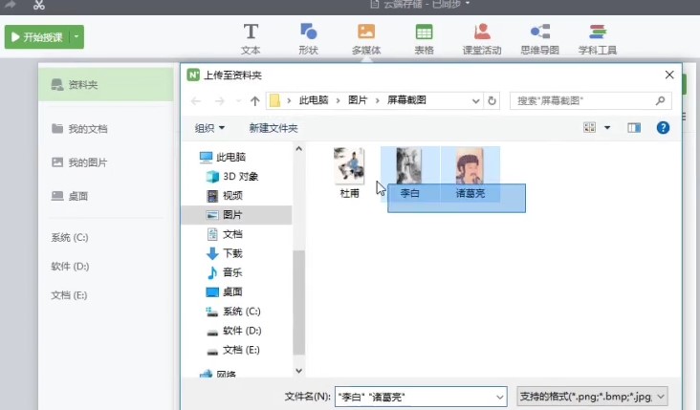Open 学科工具 subject tools
Screen dimensions: 700x410
[x=598, y=39]
